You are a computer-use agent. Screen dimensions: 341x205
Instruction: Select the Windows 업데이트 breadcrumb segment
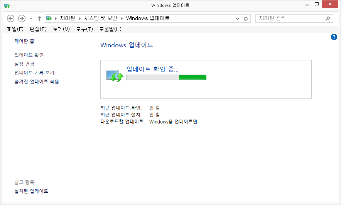[148, 18]
